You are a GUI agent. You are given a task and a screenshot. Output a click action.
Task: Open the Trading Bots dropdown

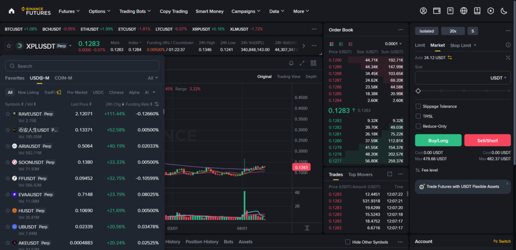click(x=135, y=11)
